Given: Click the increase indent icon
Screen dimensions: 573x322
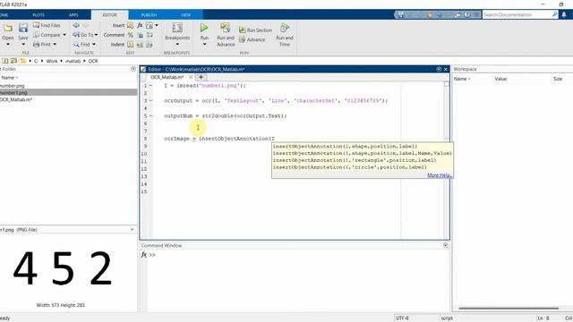Looking at the screenshot, I should tap(140, 45).
